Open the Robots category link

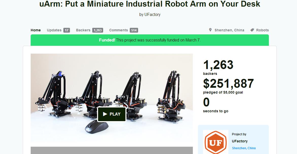[262, 30]
